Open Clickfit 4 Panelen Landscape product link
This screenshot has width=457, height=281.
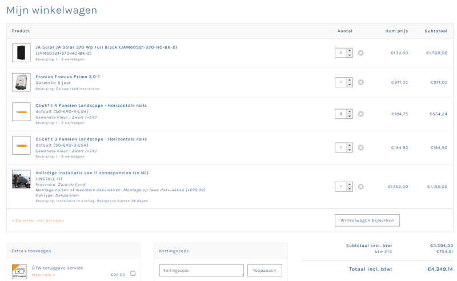coord(91,106)
